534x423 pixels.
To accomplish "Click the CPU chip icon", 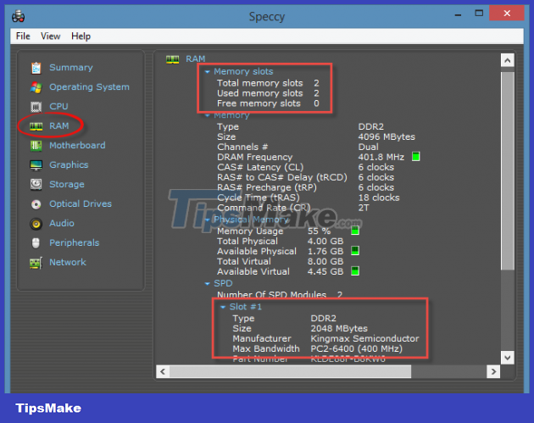I will 36,107.
